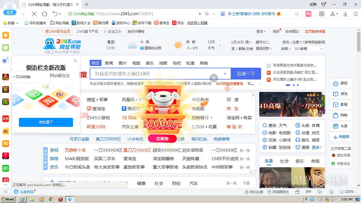Click the undo/restore closed tab arrow
The image size is (361, 203).
point(55,14)
